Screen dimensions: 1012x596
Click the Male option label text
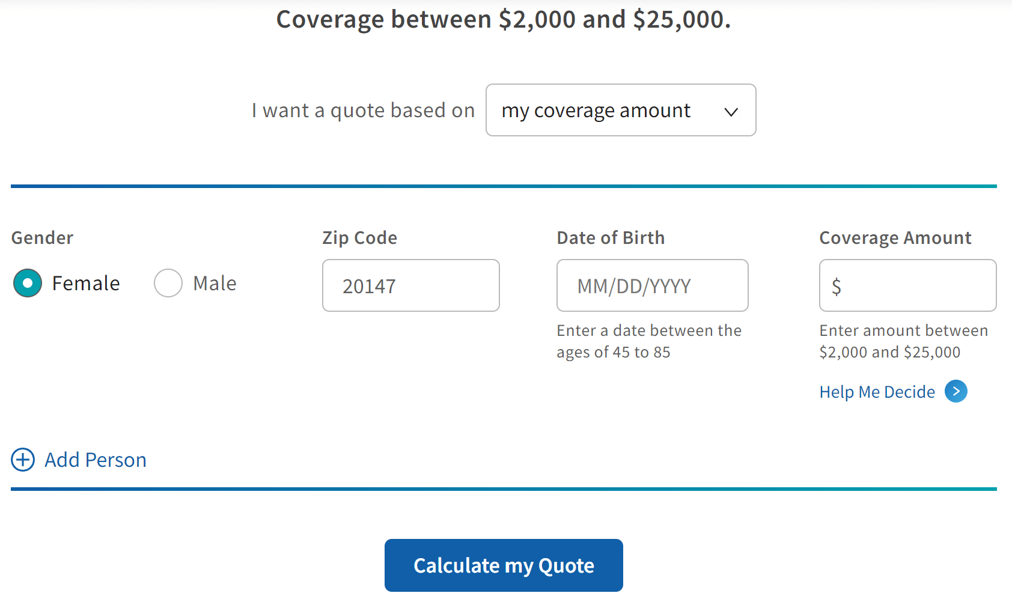pos(215,283)
